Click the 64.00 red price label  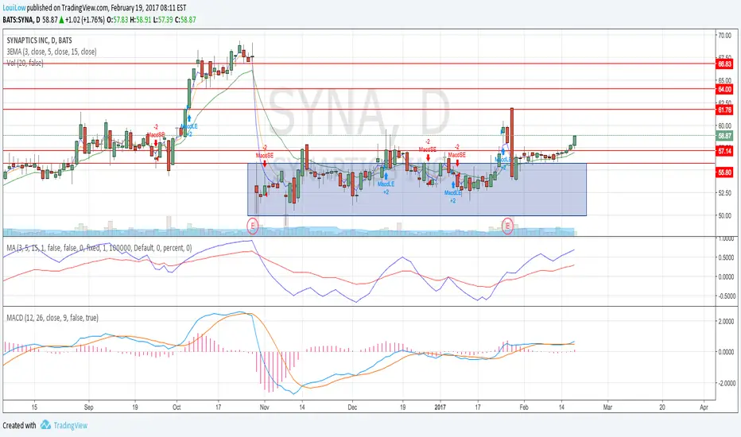[x=724, y=89]
